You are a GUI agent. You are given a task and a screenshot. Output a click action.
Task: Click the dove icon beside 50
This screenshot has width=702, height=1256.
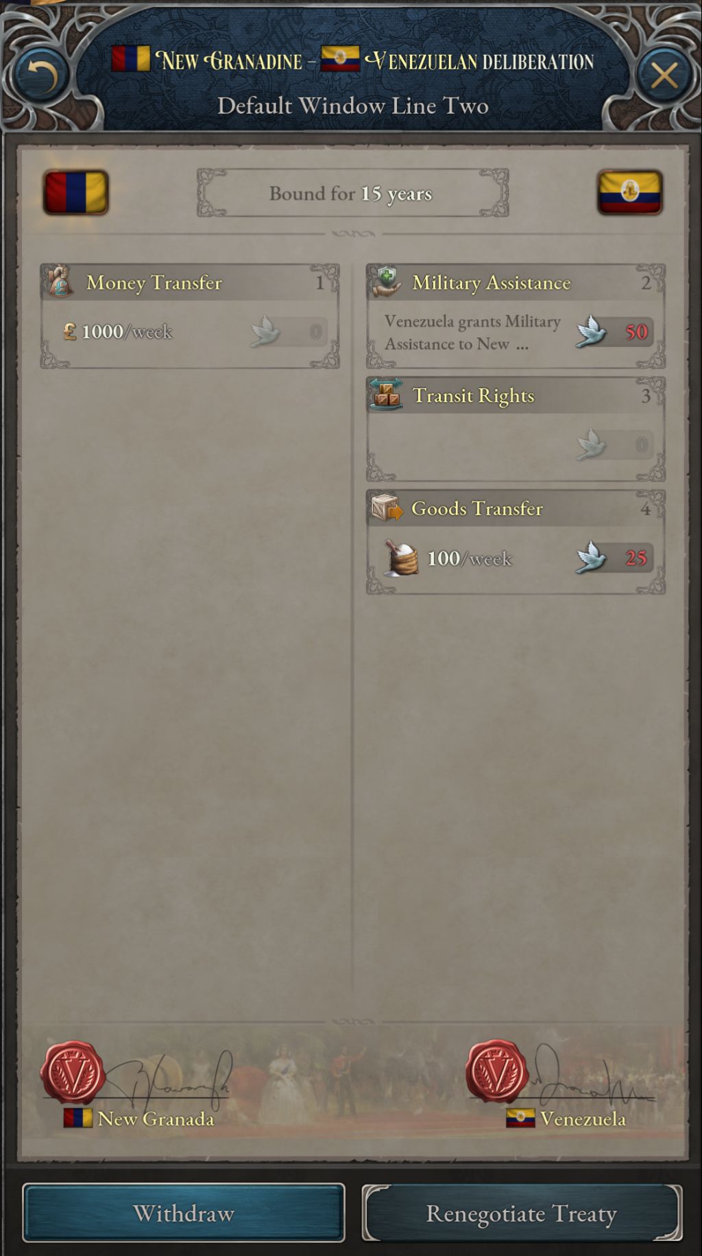coord(590,332)
